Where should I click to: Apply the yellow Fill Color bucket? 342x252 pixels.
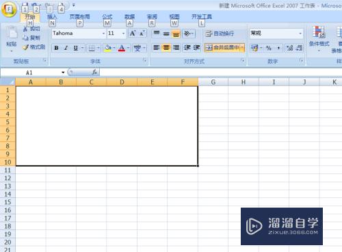pos(107,48)
